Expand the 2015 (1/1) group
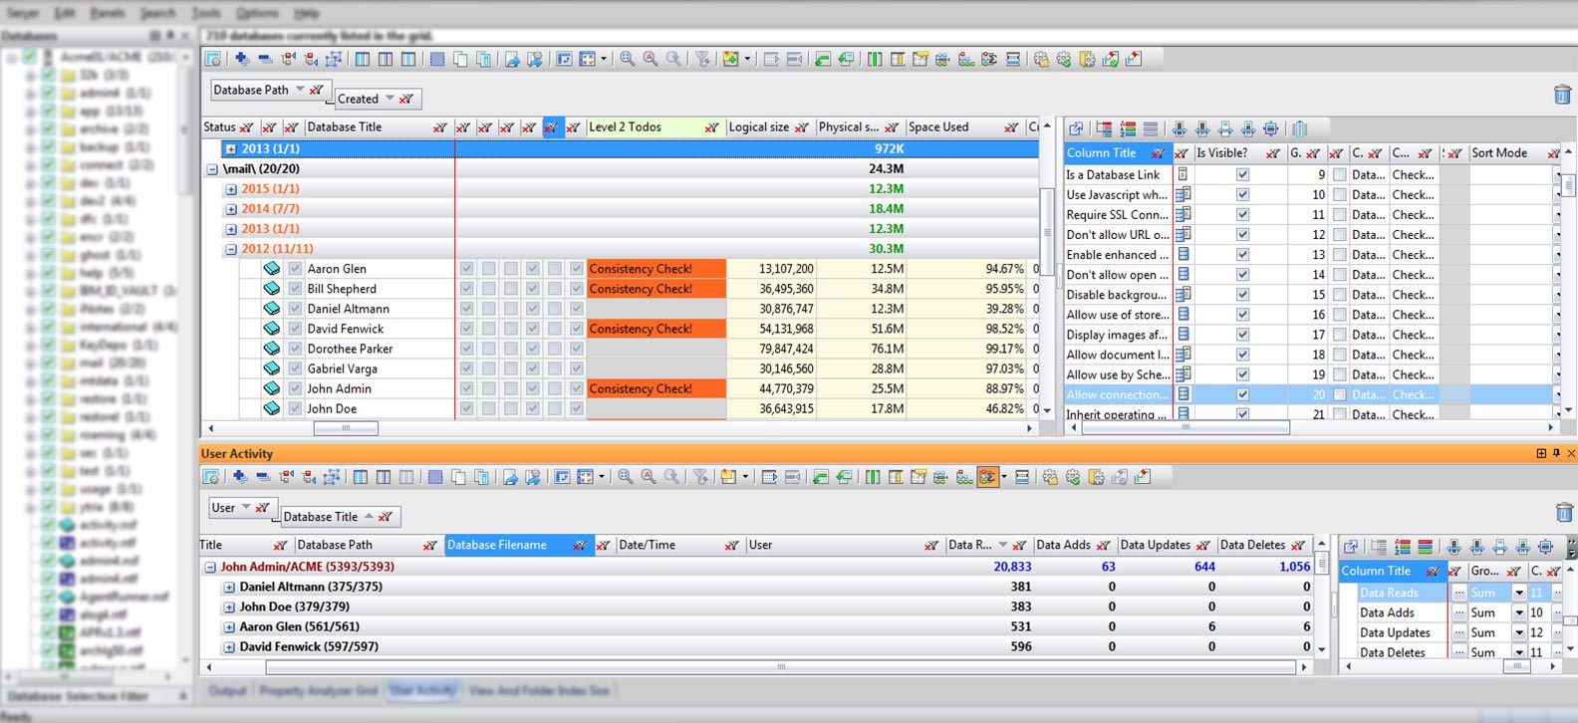Viewport: 1578px width, 723px height. (x=231, y=189)
